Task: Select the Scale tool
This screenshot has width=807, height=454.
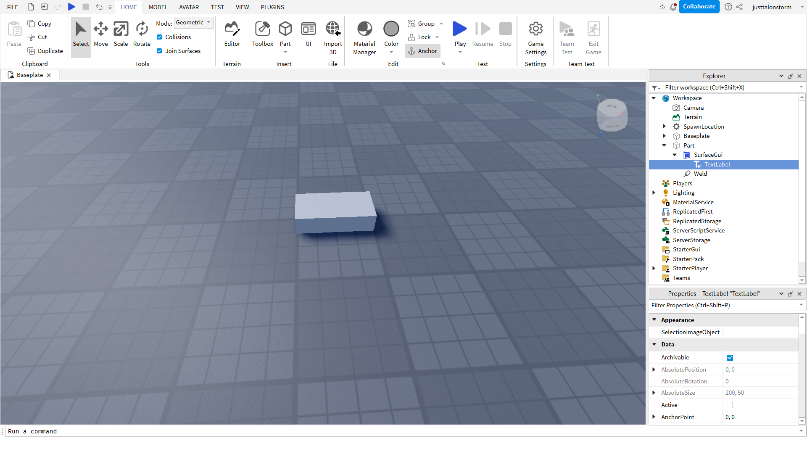Action: [121, 34]
